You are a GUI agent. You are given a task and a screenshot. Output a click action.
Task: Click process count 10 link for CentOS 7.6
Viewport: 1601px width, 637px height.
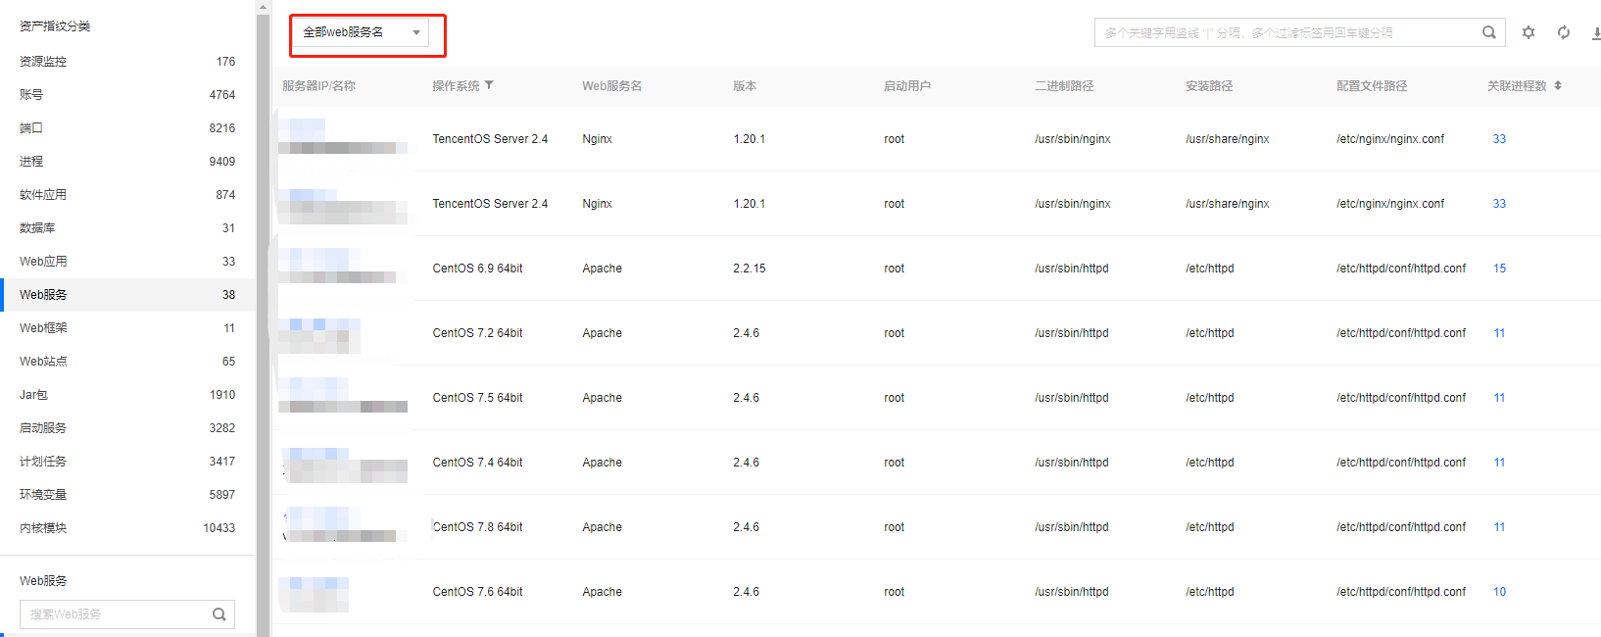pos(1499,592)
